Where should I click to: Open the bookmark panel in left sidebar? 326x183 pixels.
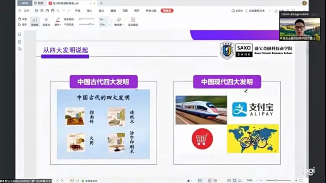(x=20, y=34)
